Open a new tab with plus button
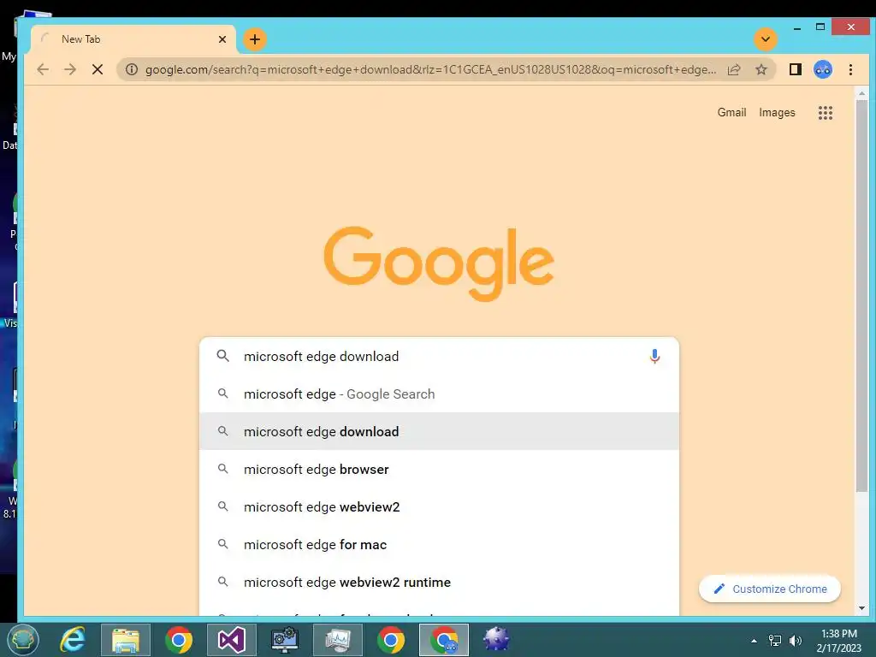Viewport: 876px width, 657px height. pos(255,39)
